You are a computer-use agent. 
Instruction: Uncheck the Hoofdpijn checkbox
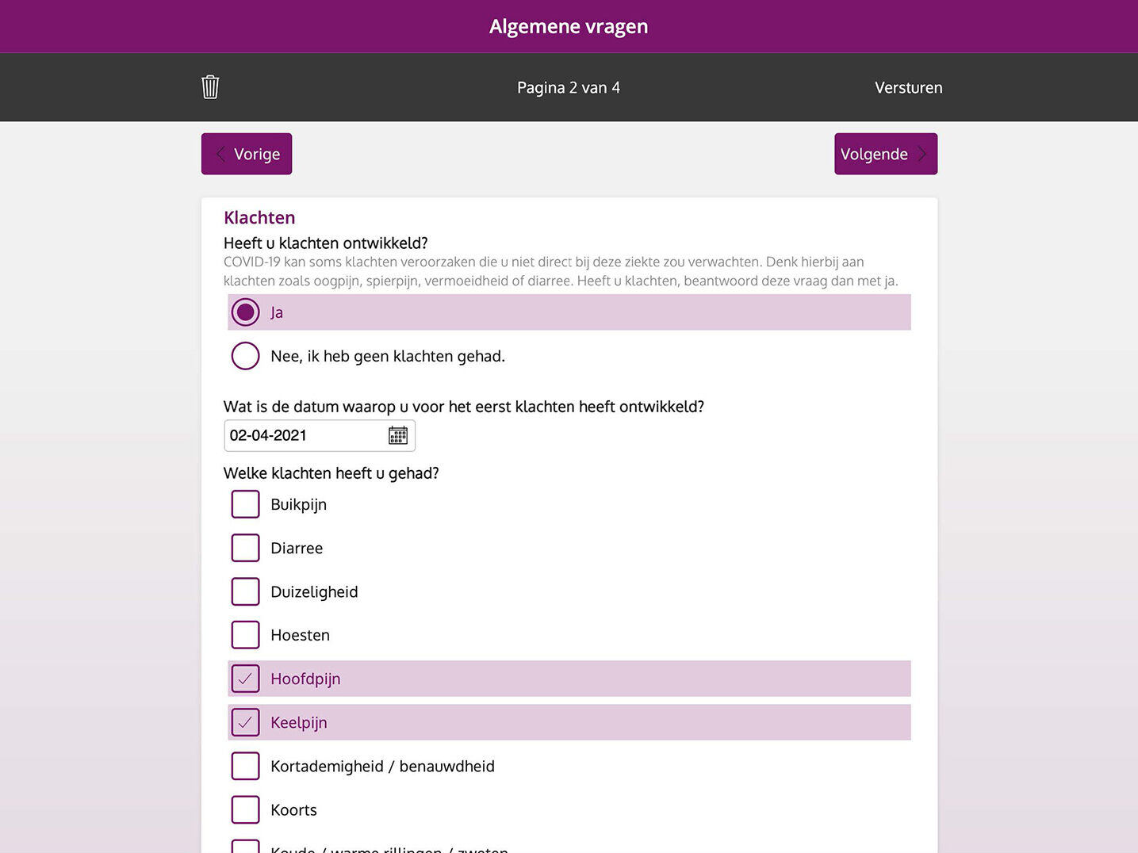tap(246, 679)
